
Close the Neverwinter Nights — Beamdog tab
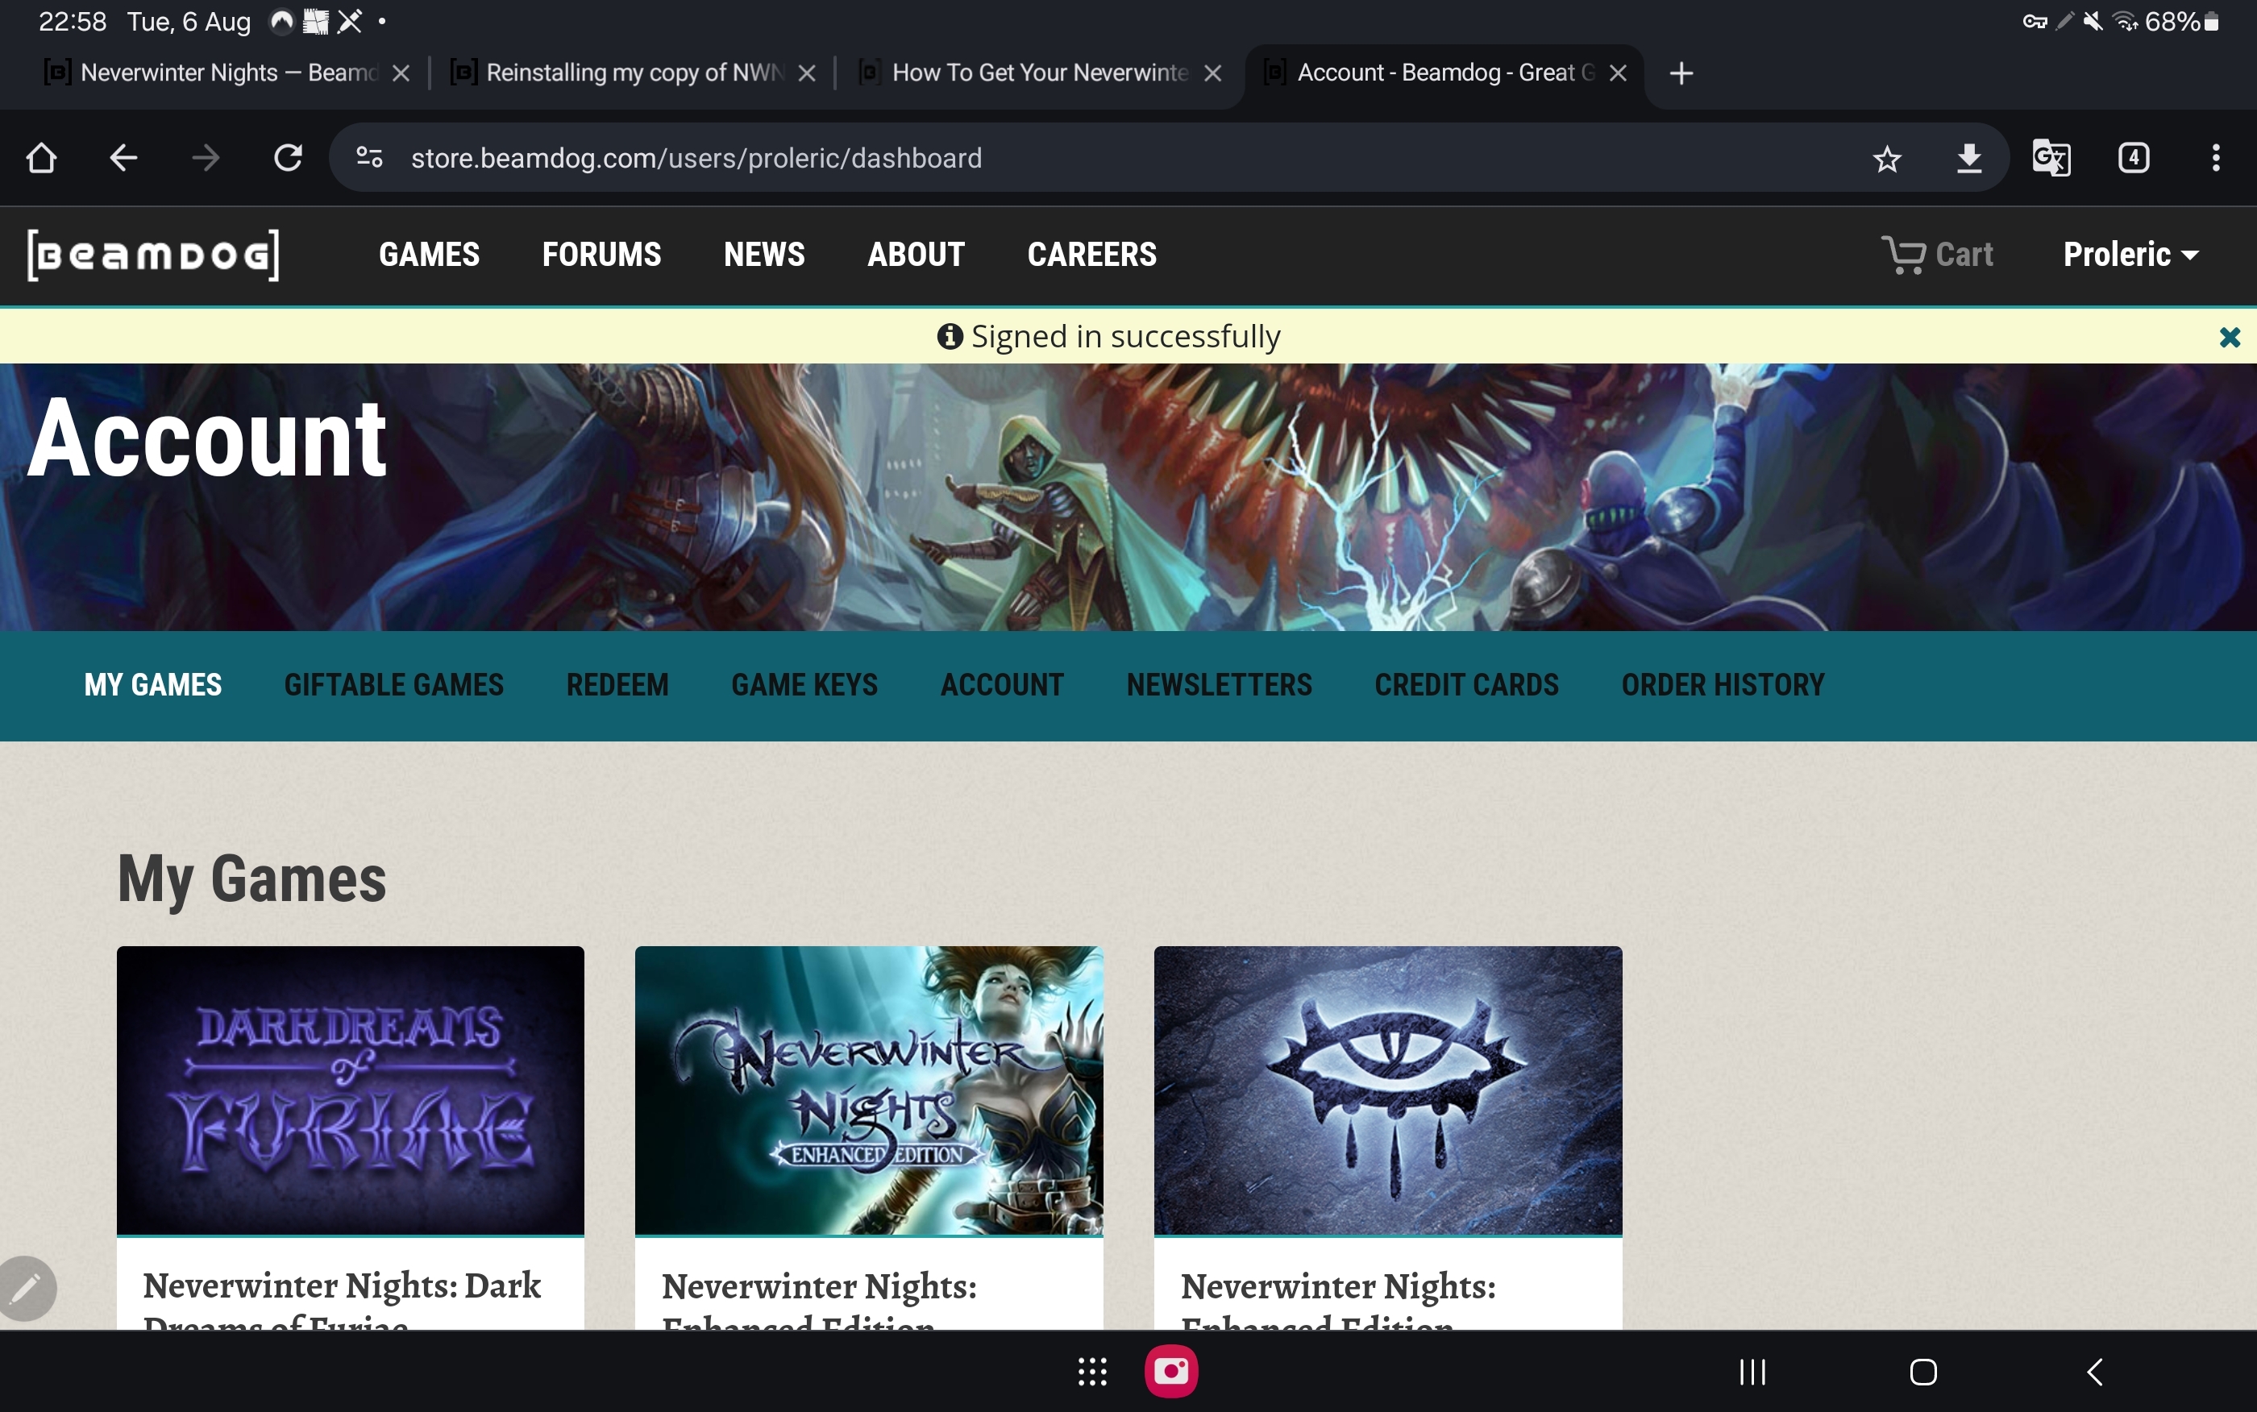[x=401, y=73]
